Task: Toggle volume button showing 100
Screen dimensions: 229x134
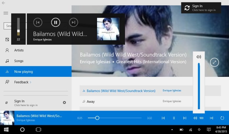Action: click(198, 118)
